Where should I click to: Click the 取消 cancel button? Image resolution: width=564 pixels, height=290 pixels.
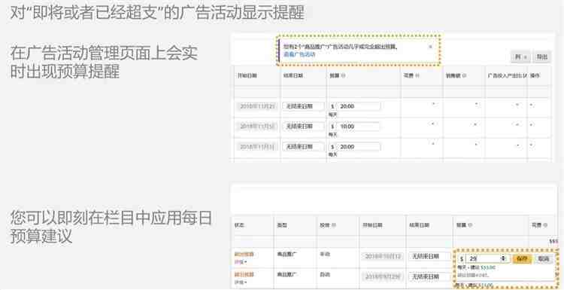tap(544, 258)
